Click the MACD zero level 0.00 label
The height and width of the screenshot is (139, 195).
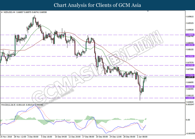pos(188,120)
